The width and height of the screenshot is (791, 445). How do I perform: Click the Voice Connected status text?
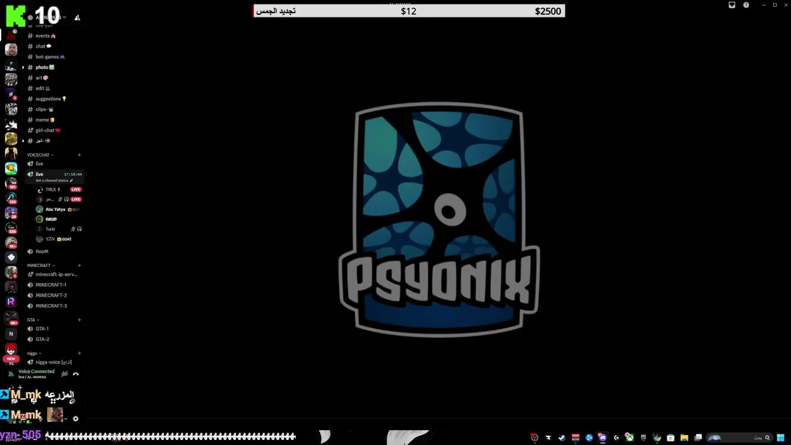pyautogui.click(x=36, y=371)
